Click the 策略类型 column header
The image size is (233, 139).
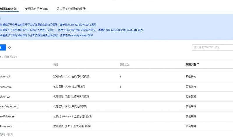coord(191,64)
